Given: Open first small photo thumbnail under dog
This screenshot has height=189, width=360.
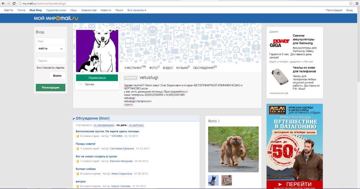Looking at the screenshot, I should click(x=213, y=180).
